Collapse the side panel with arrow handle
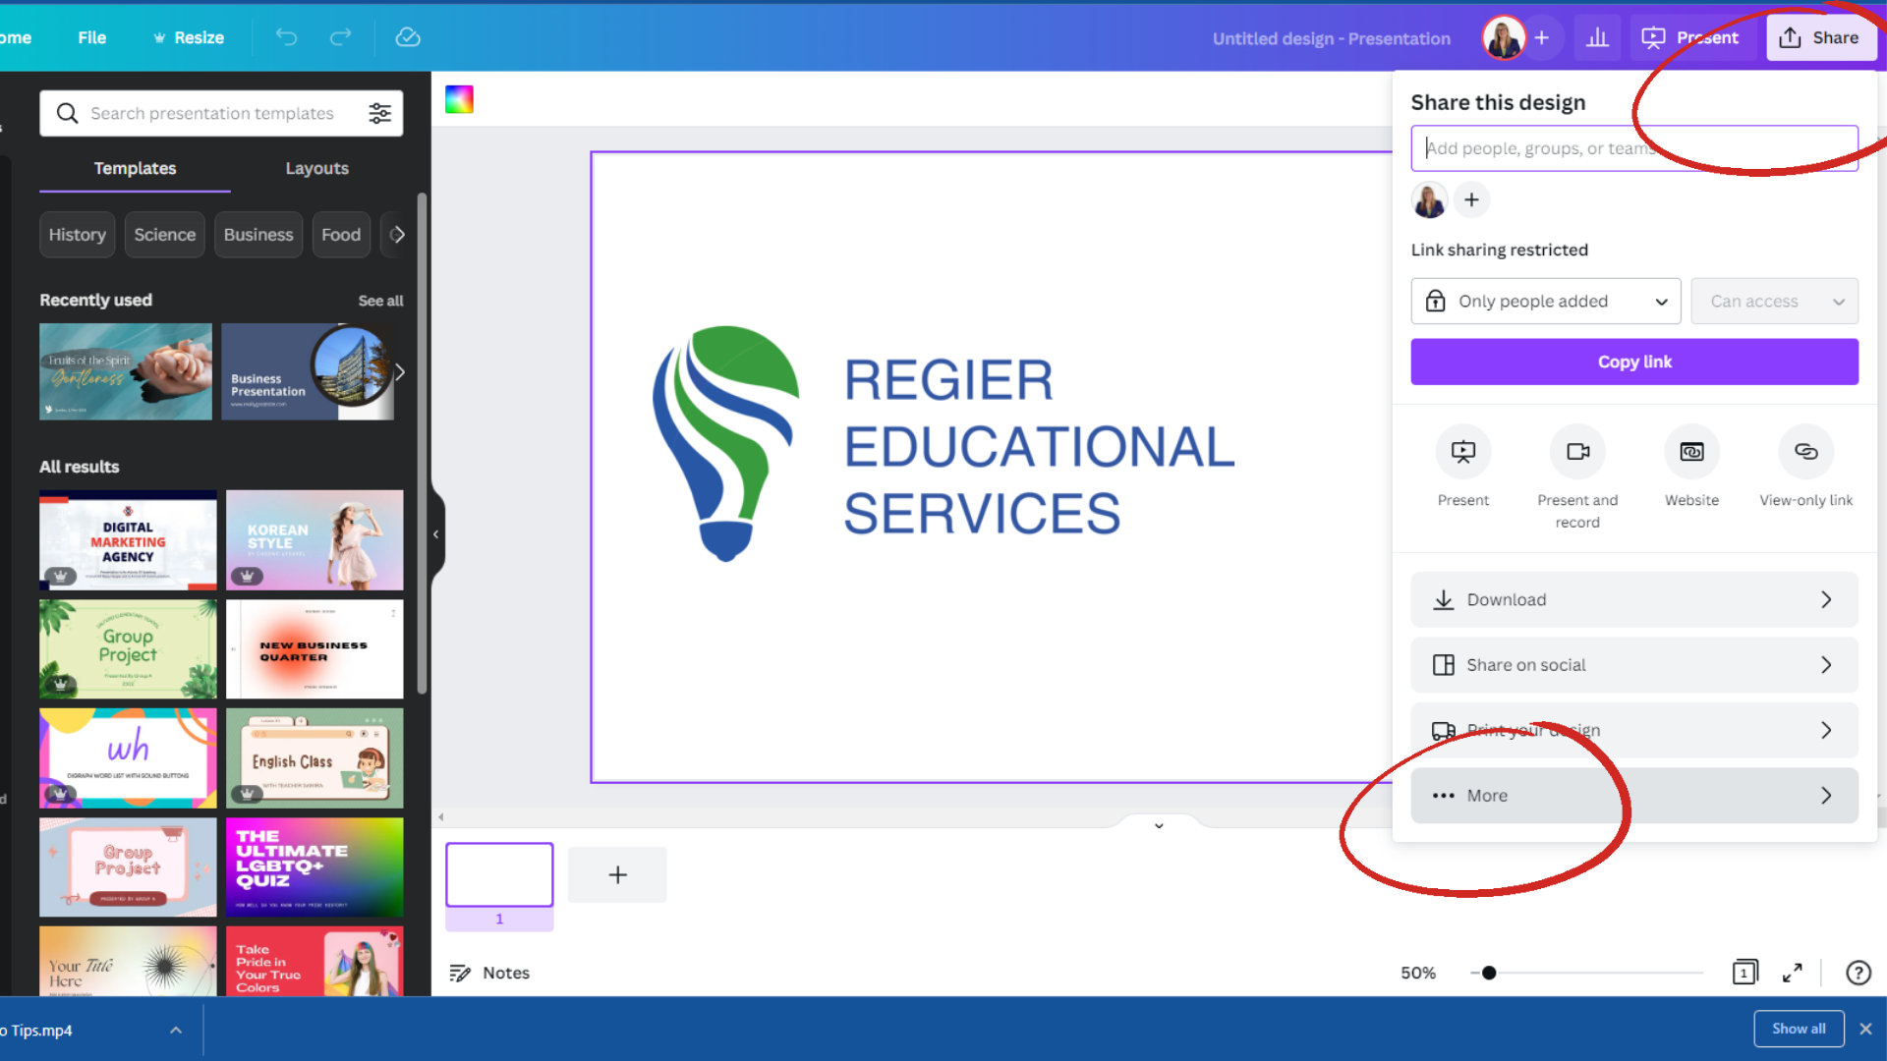This screenshot has width=1887, height=1061. [436, 534]
